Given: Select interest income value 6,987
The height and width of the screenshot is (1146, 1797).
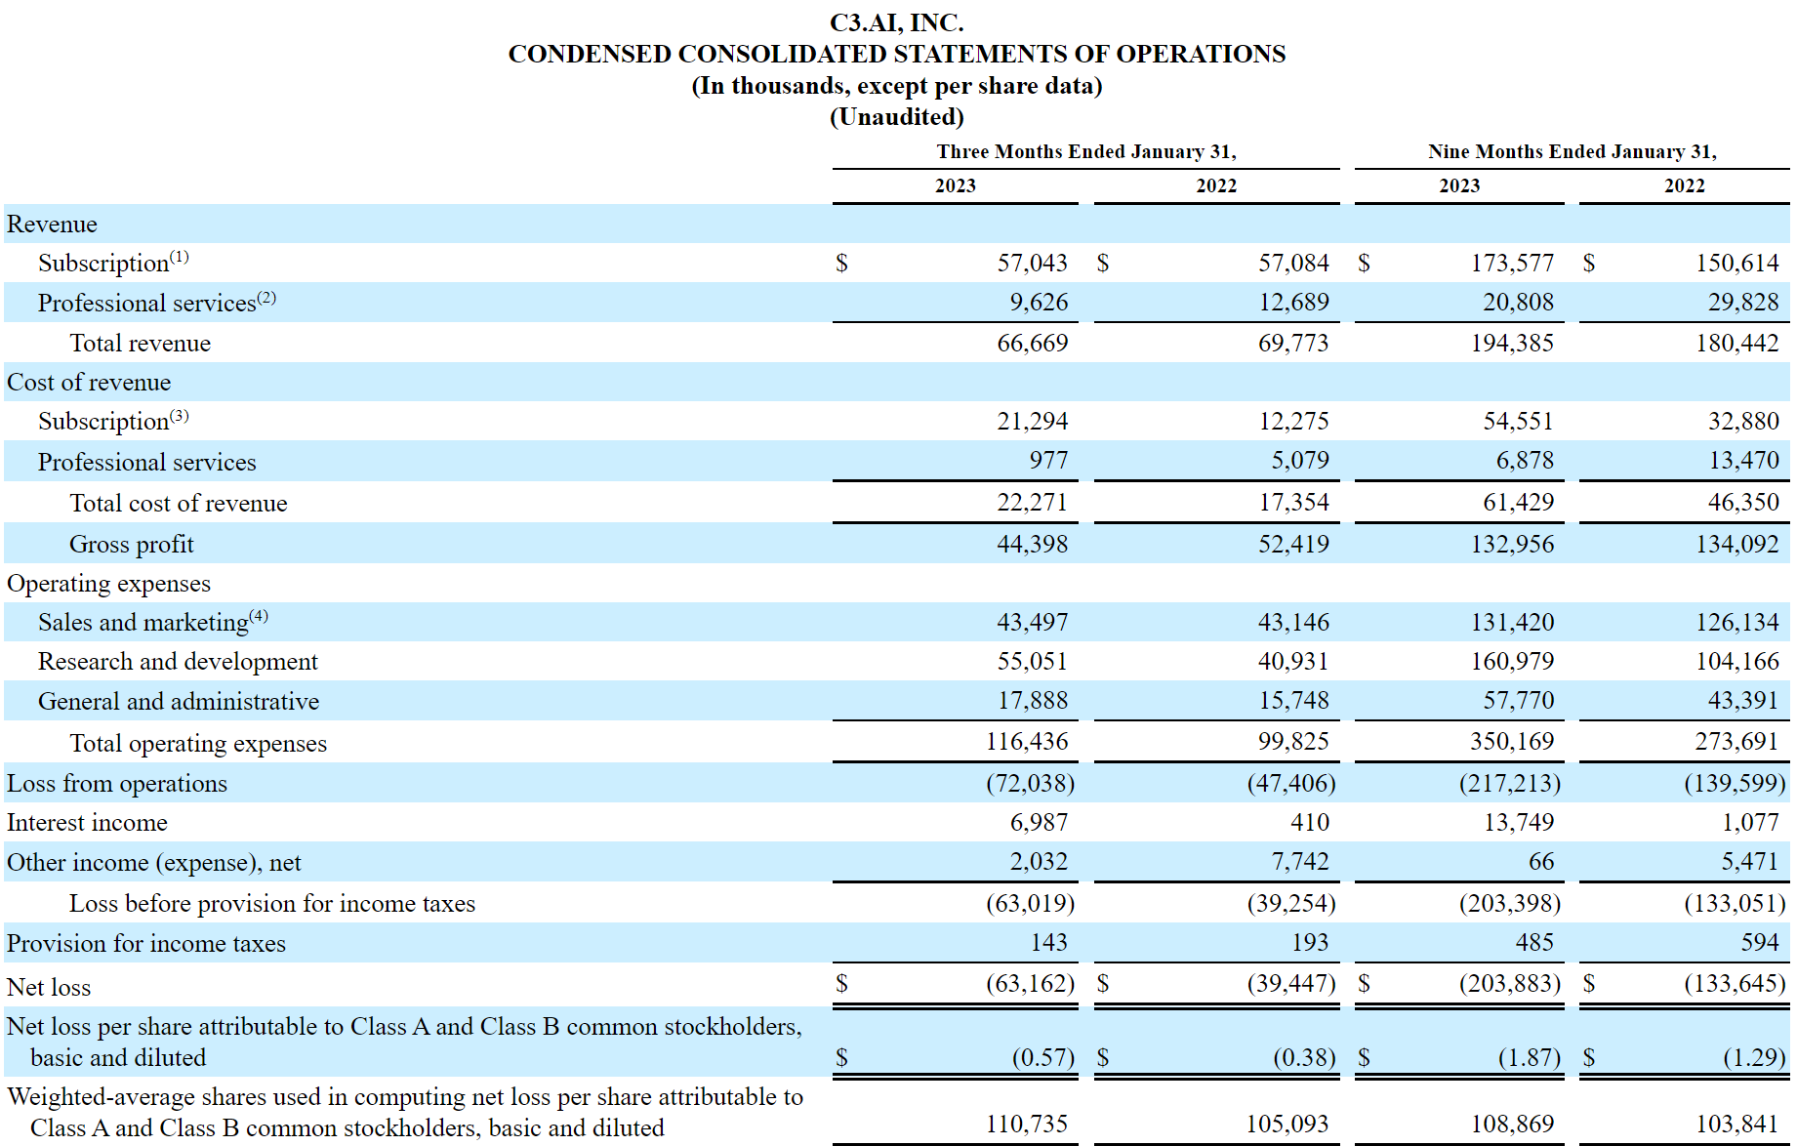Looking at the screenshot, I should pos(1039,823).
